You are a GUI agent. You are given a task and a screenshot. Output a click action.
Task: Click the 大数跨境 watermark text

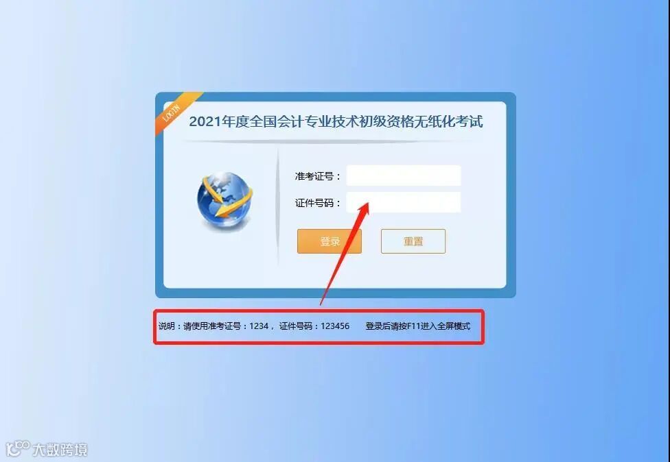coord(60,450)
